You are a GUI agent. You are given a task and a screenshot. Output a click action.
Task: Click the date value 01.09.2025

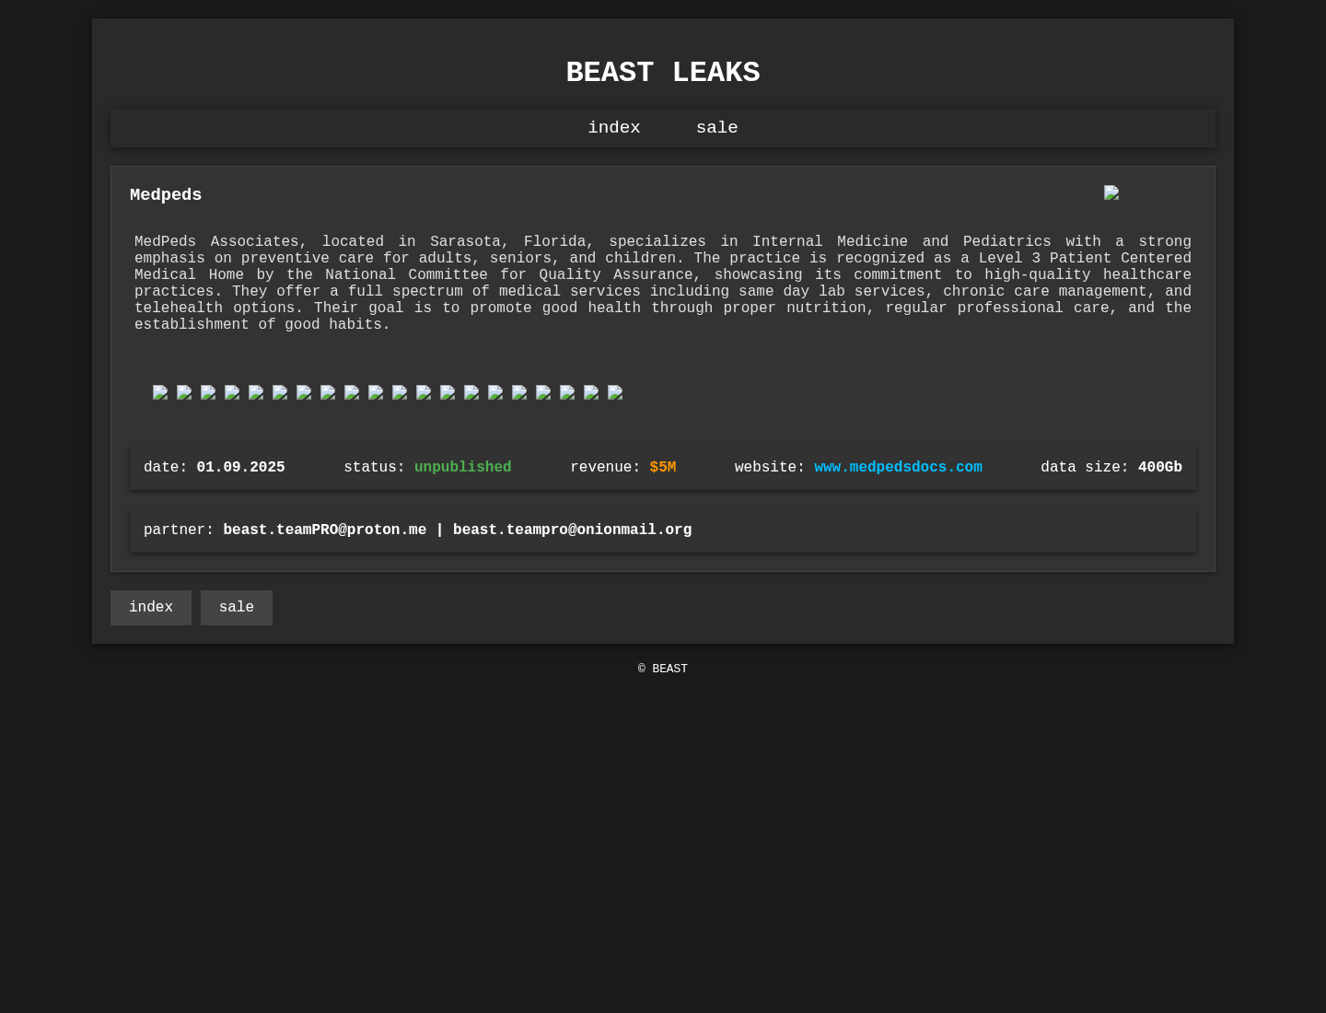tap(240, 468)
